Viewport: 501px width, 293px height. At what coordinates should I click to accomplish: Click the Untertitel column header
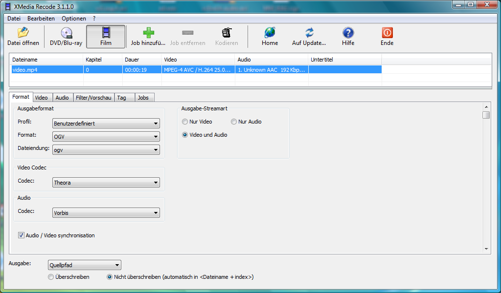point(345,60)
